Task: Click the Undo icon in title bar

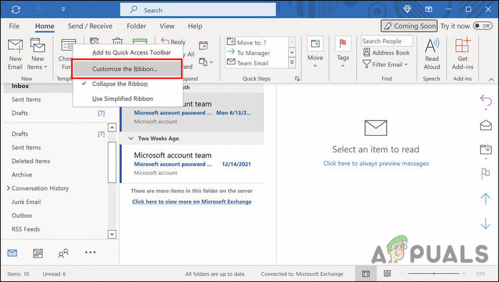Action: pos(40,9)
